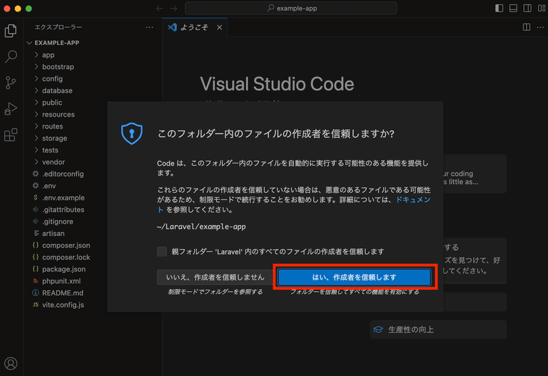Click the ~/Laravel/example-app path text
The width and height of the screenshot is (548, 376).
coord(201,227)
